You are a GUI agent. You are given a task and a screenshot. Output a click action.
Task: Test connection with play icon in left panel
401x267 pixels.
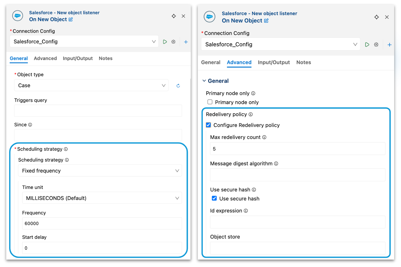tap(165, 42)
